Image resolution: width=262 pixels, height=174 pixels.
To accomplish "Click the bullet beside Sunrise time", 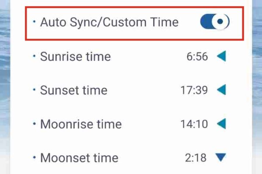I will (x=34, y=56).
